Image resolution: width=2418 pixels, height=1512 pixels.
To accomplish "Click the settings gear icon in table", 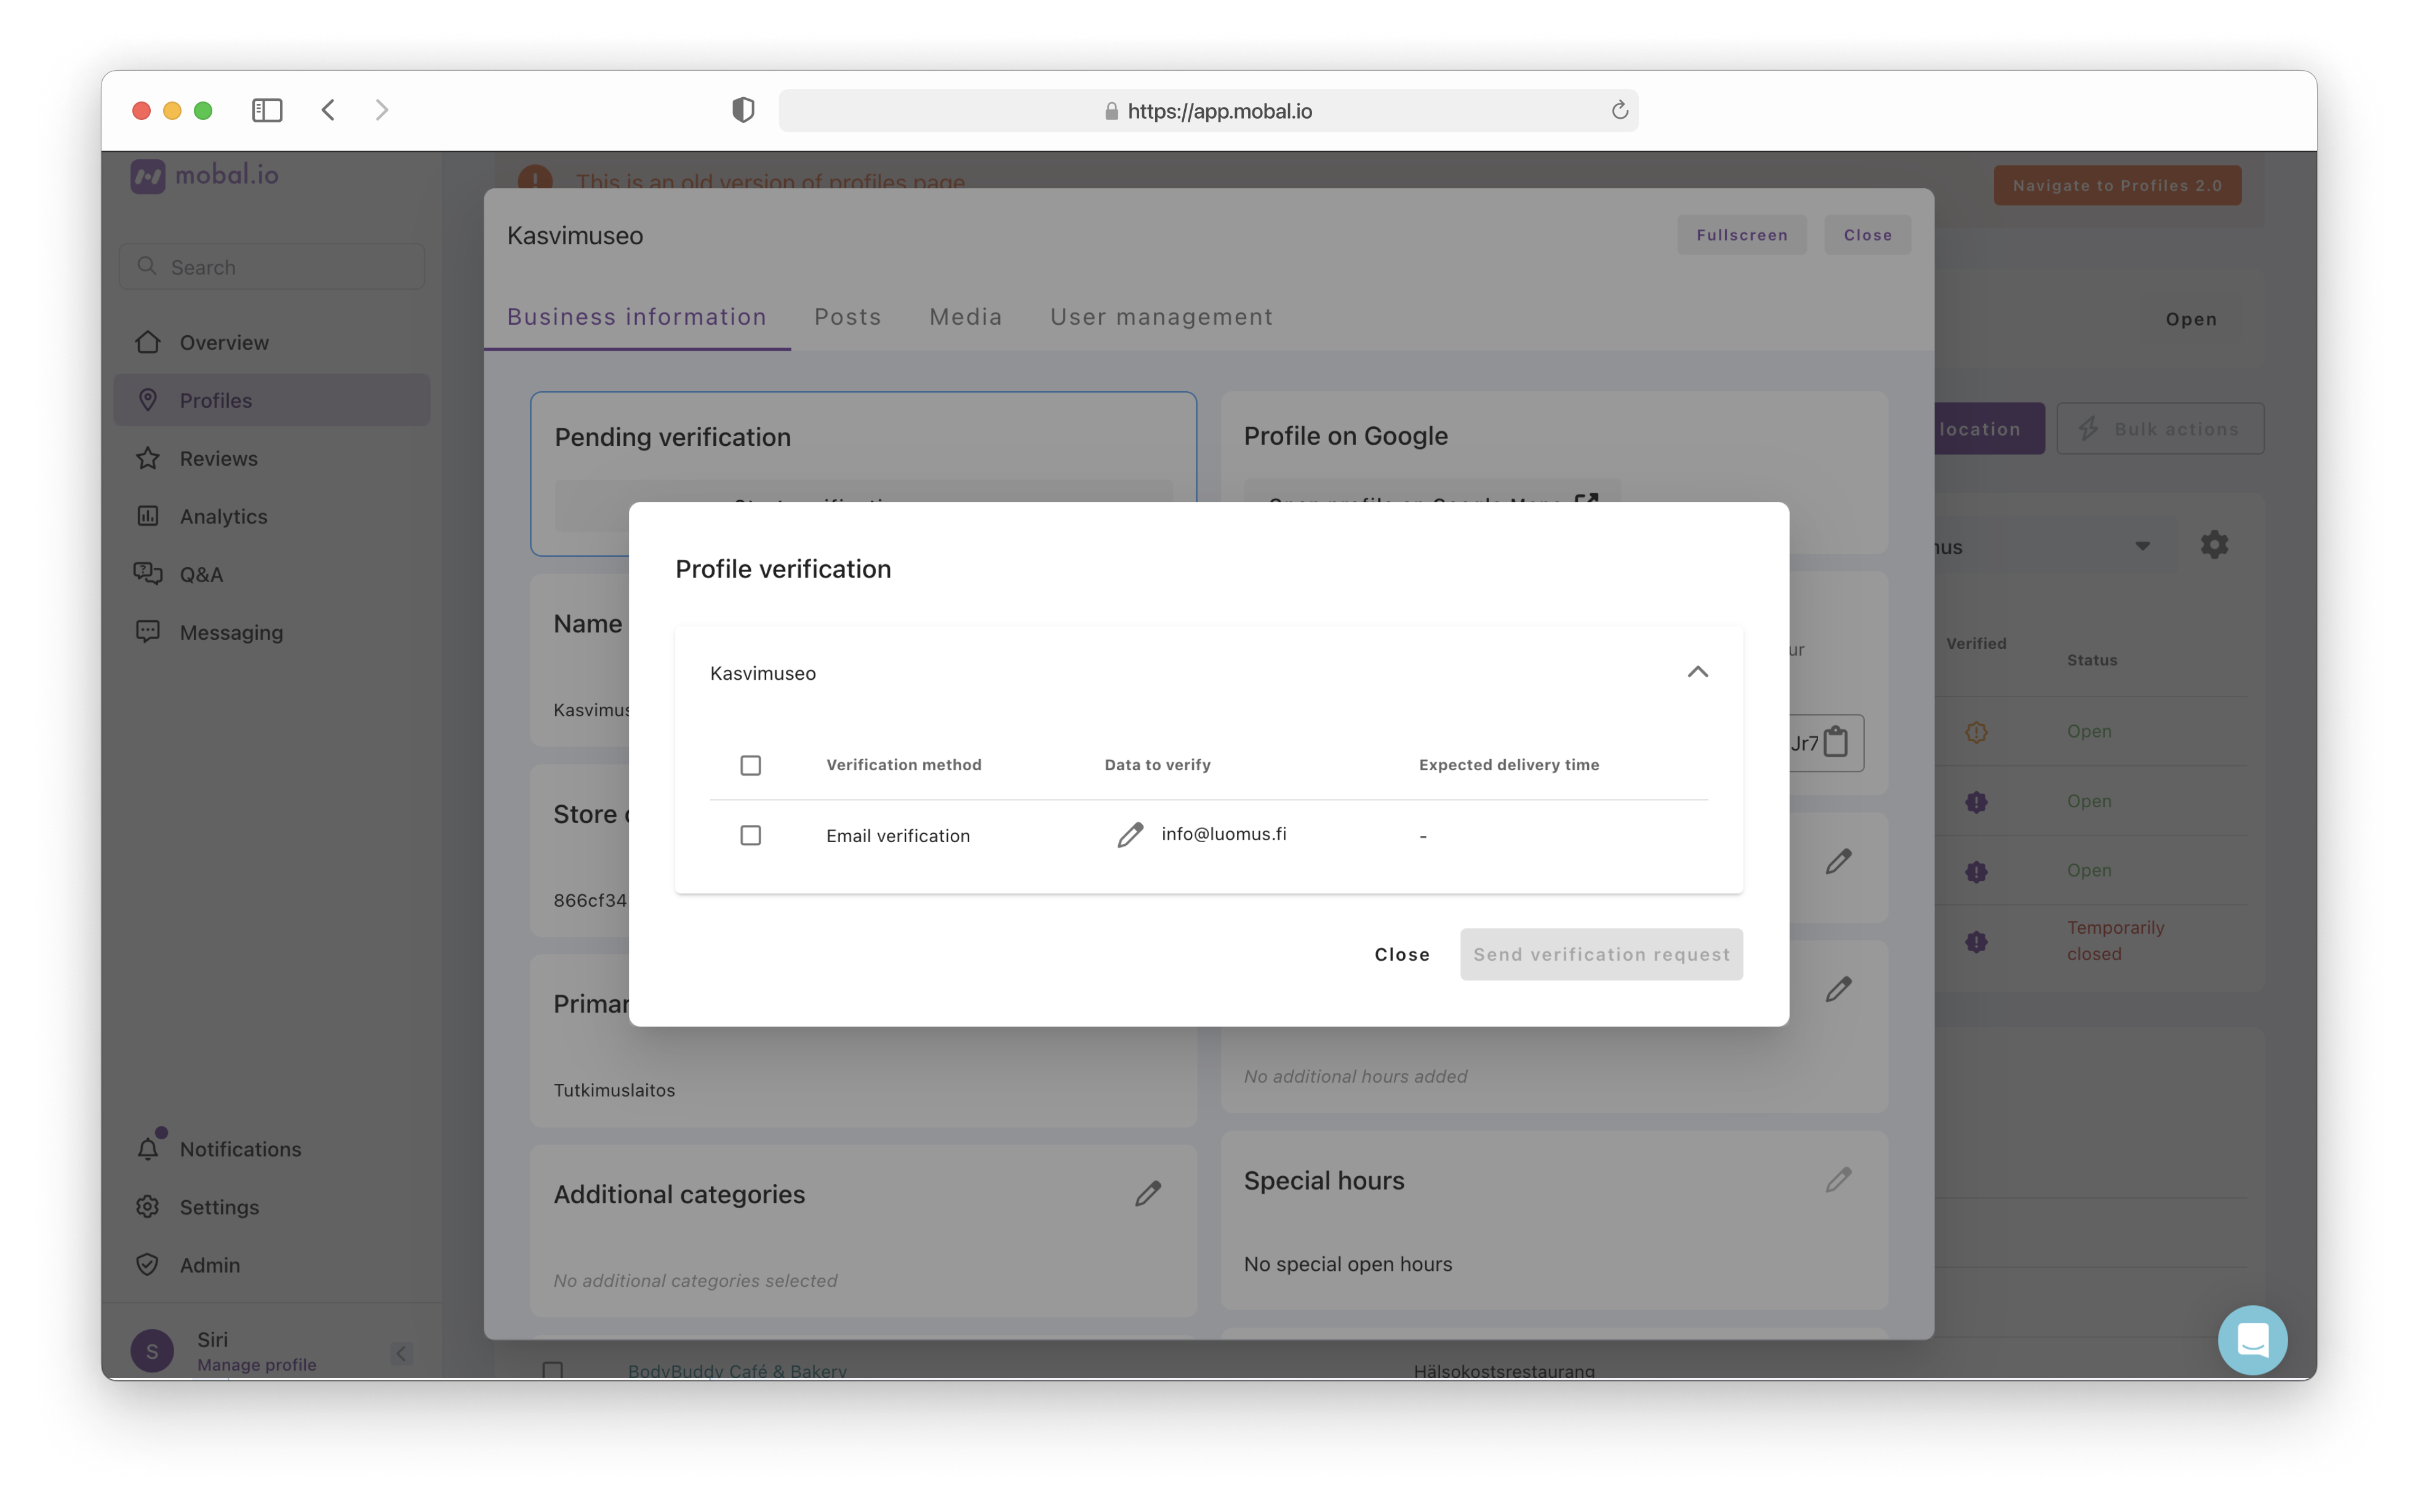I will coord(2214,545).
